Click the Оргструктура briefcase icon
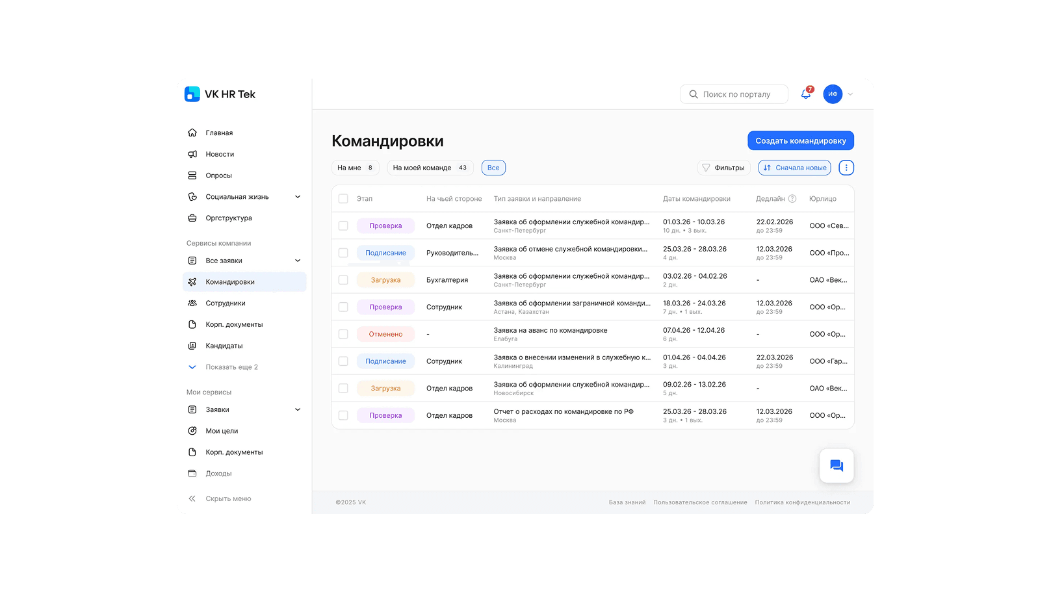 (192, 218)
